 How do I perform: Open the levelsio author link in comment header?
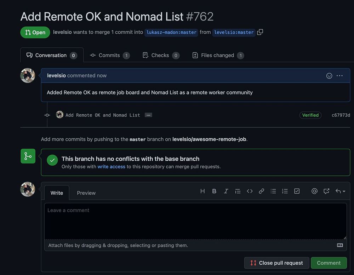coord(56,75)
